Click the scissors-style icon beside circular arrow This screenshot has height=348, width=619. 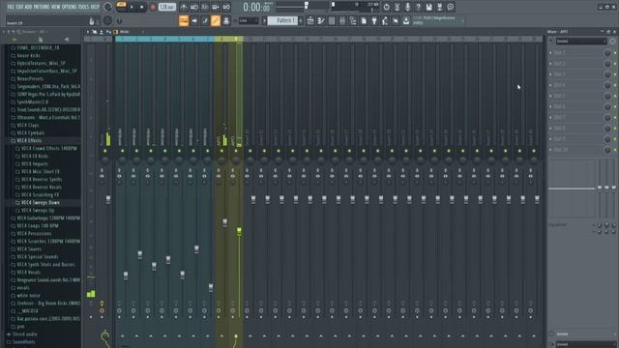397,7
